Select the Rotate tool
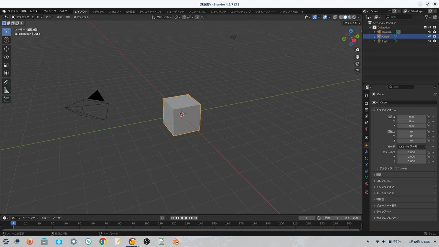439x247 pixels. (6, 57)
